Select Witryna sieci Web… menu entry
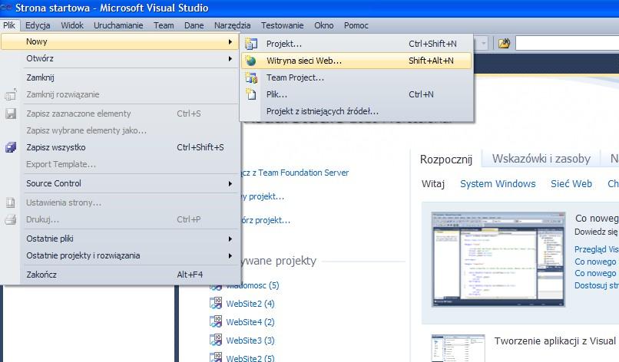619x362 pixels. tap(356, 61)
